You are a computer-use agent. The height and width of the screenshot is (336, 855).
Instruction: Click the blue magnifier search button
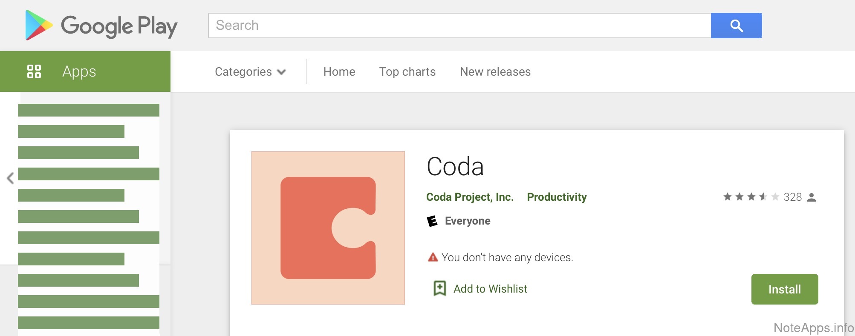(736, 26)
